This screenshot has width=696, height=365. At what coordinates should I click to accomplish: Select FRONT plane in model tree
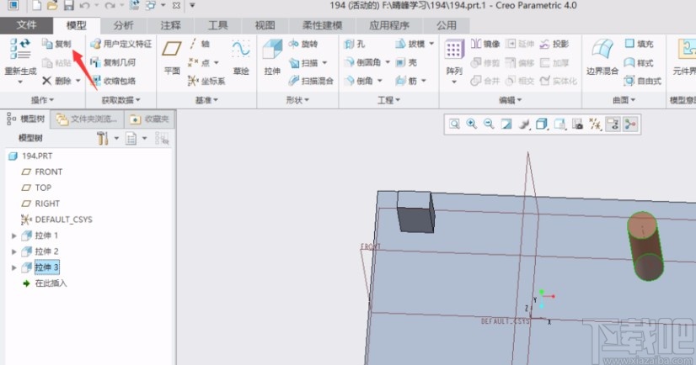click(x=42, y=172)
